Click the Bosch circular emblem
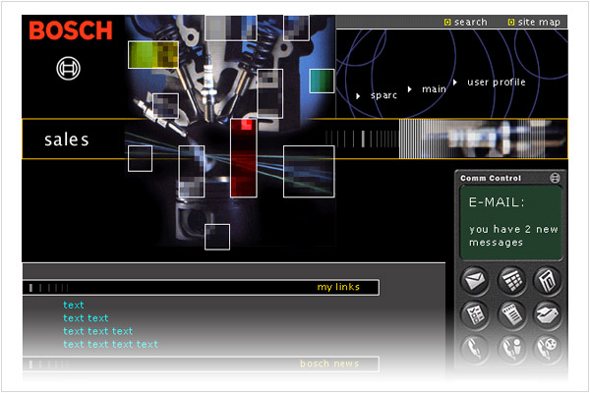Image resolution: width=590 pixels, height=393 pixels. tap(70, 68)
